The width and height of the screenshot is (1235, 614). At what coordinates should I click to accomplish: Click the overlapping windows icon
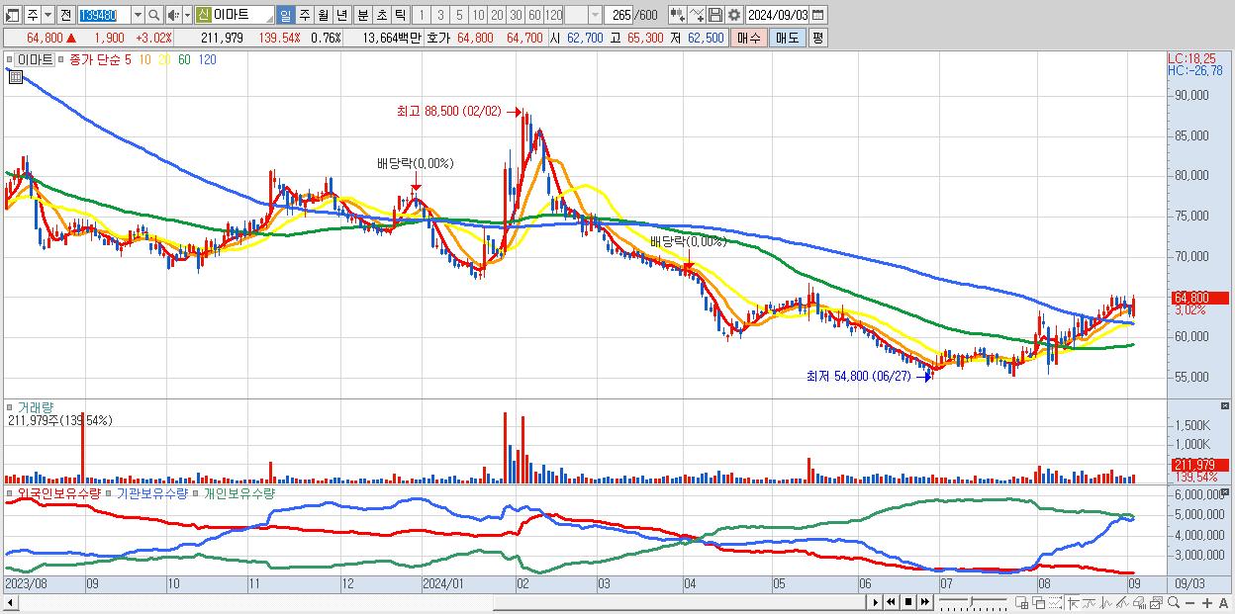tap(1038, 603)
